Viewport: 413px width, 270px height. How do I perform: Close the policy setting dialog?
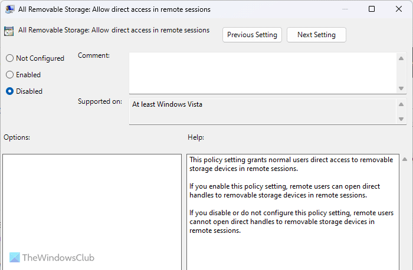tap(399, 9)
